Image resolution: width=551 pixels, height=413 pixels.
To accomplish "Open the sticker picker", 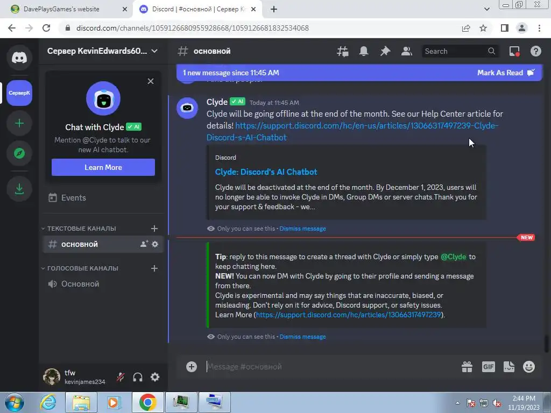I will 509,367.
